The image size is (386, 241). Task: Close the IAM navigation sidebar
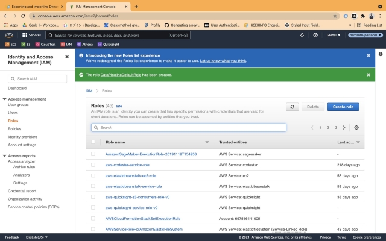[67, 57]
